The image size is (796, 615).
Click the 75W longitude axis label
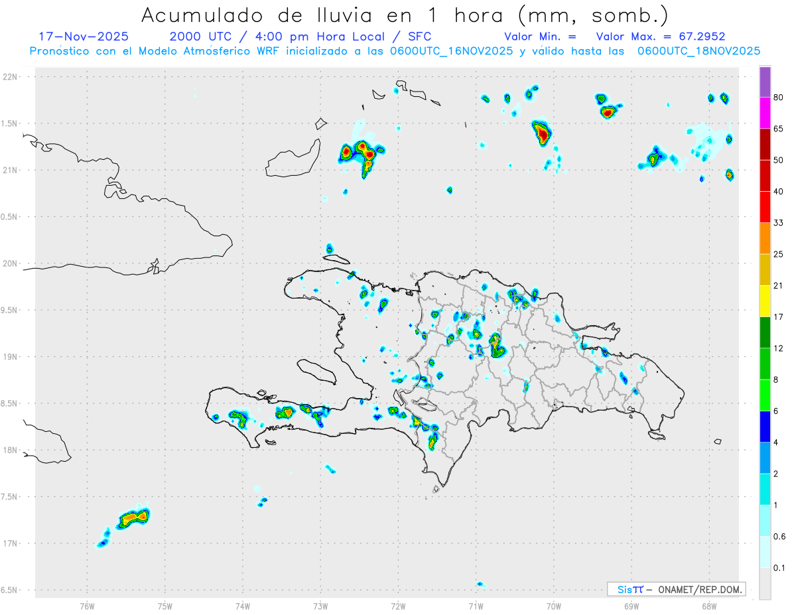[x=165, y=606]
